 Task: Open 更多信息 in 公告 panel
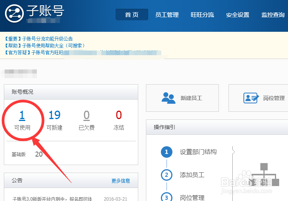click(x=121, y=181)
